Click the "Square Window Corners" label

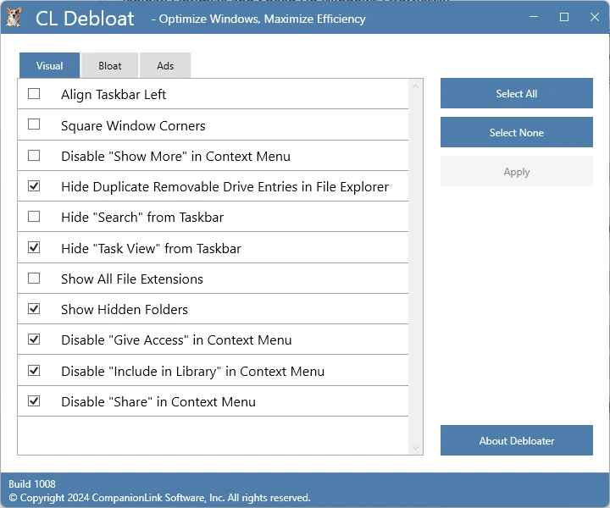133,125
